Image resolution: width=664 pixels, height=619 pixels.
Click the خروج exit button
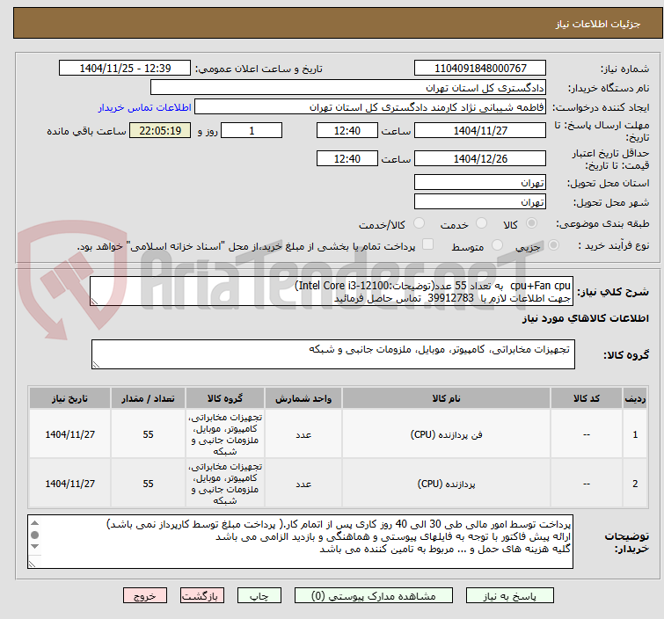click(145, 596)
